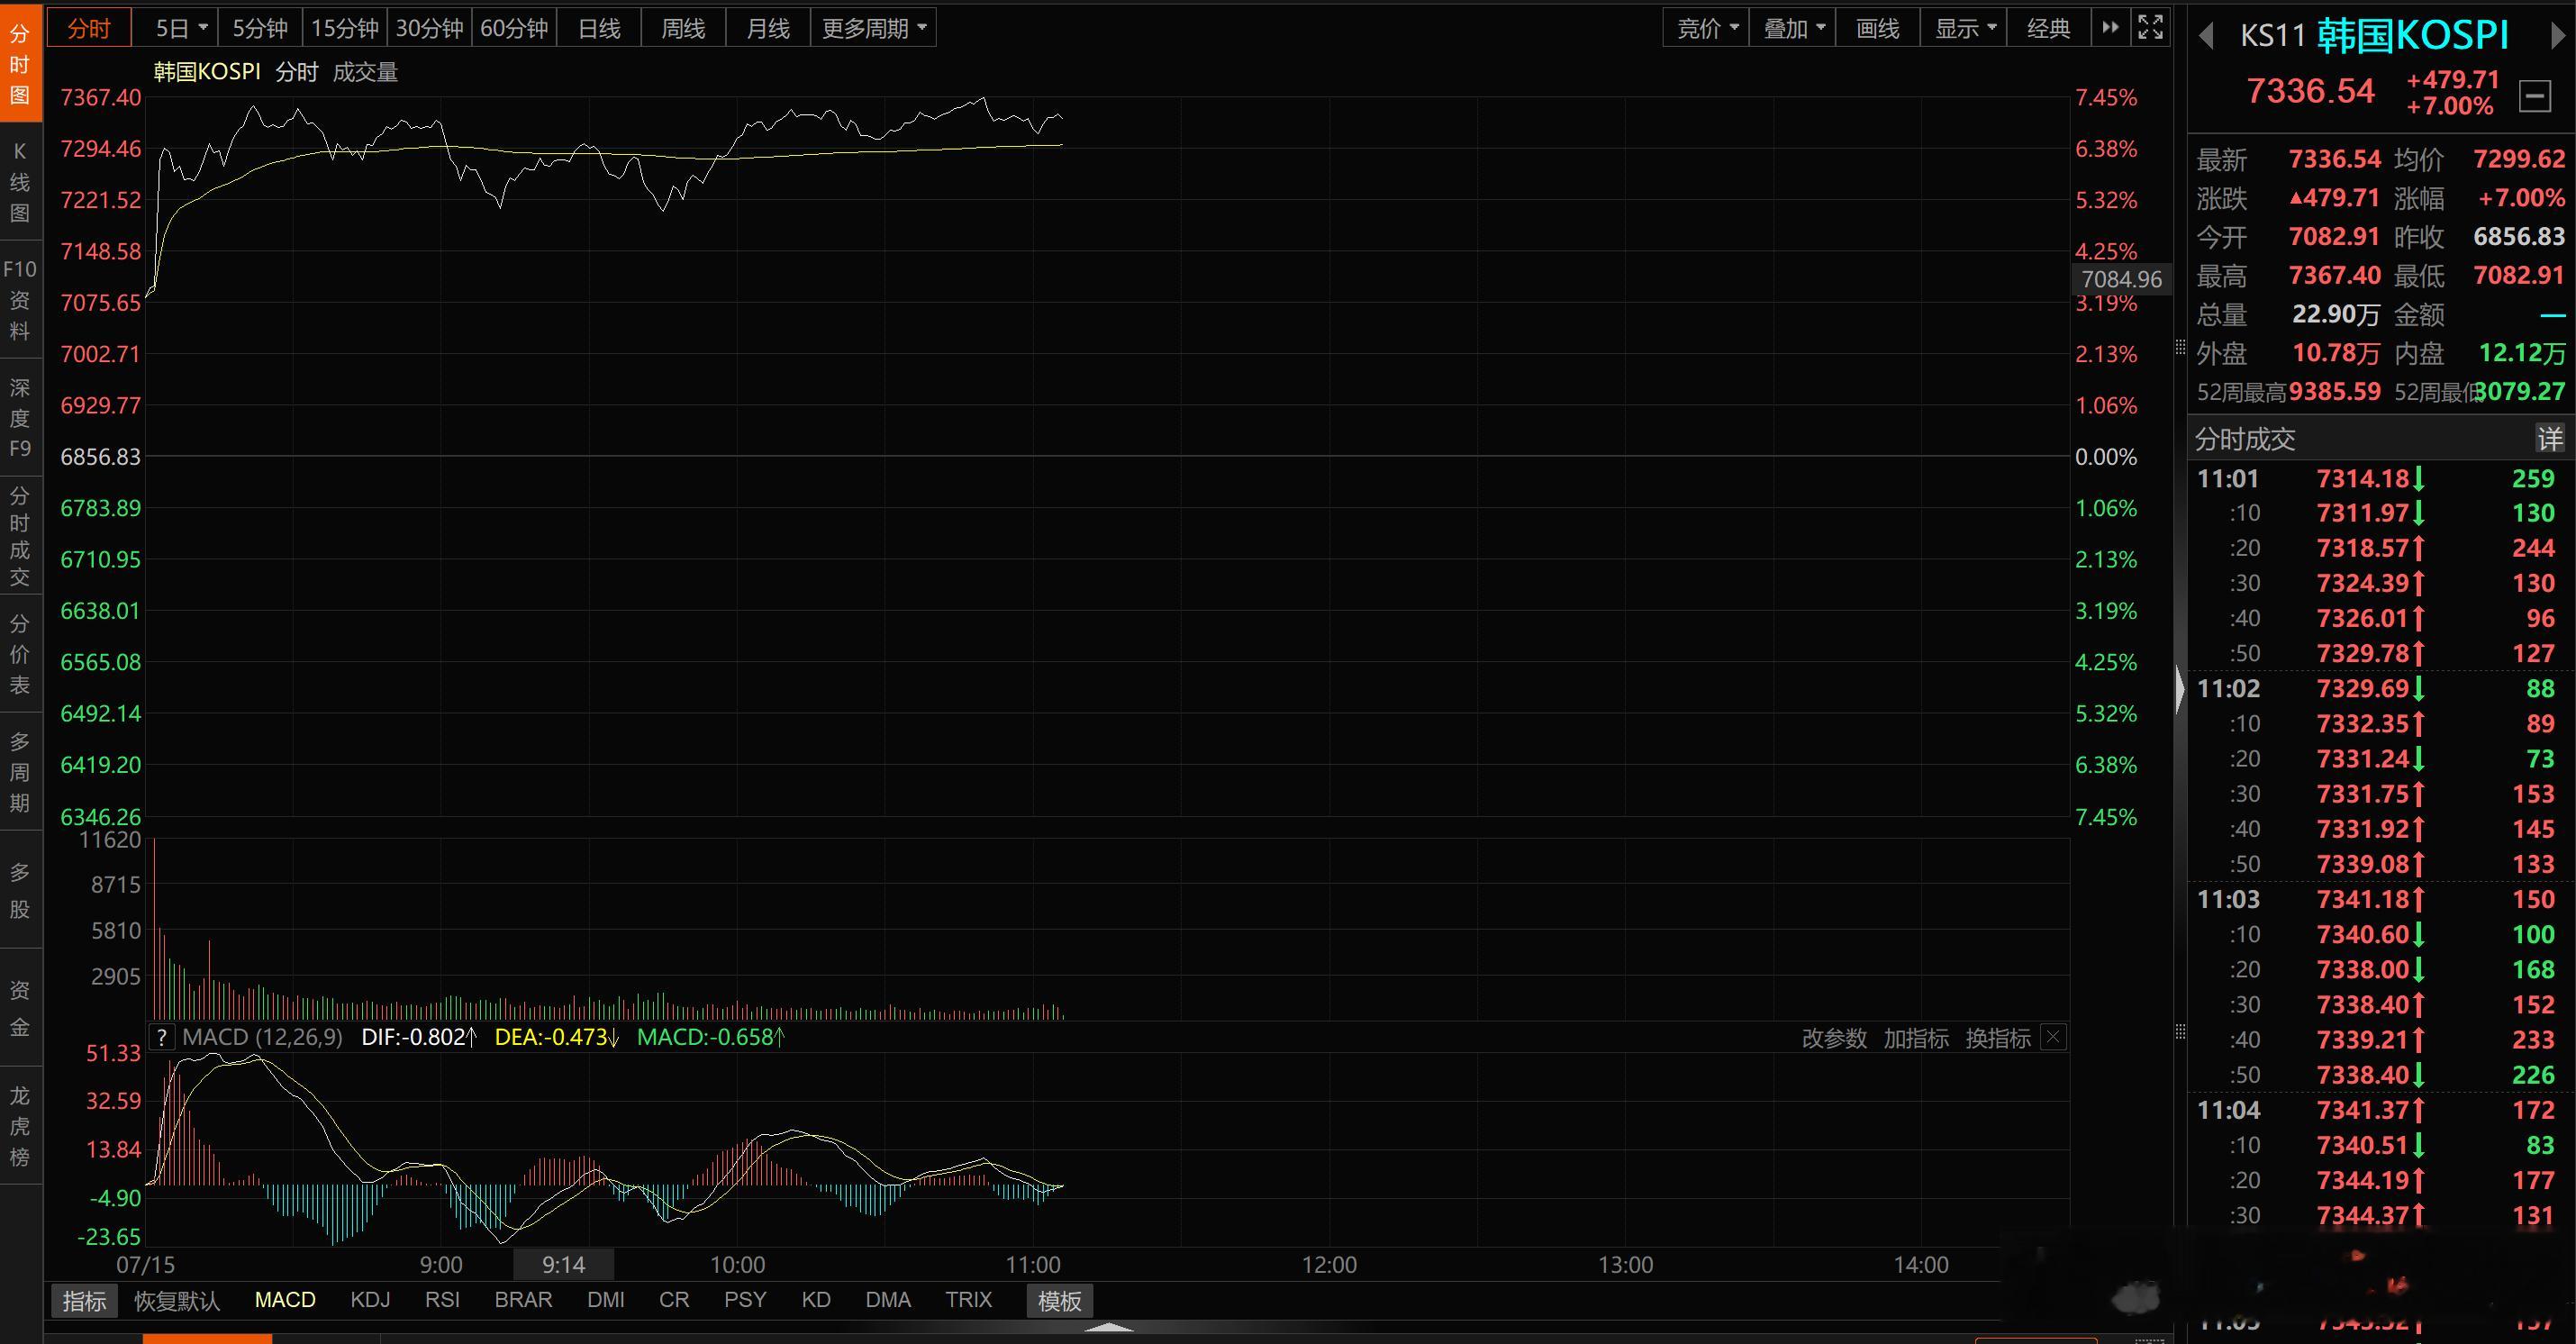Switch to 60分钟 period
Screen dimensions: 2576x1344
tap(514, 28)
